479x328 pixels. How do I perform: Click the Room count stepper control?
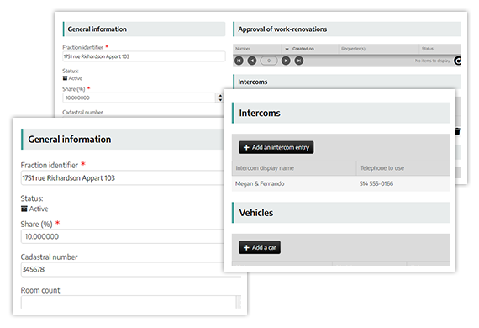coord(239,302)
